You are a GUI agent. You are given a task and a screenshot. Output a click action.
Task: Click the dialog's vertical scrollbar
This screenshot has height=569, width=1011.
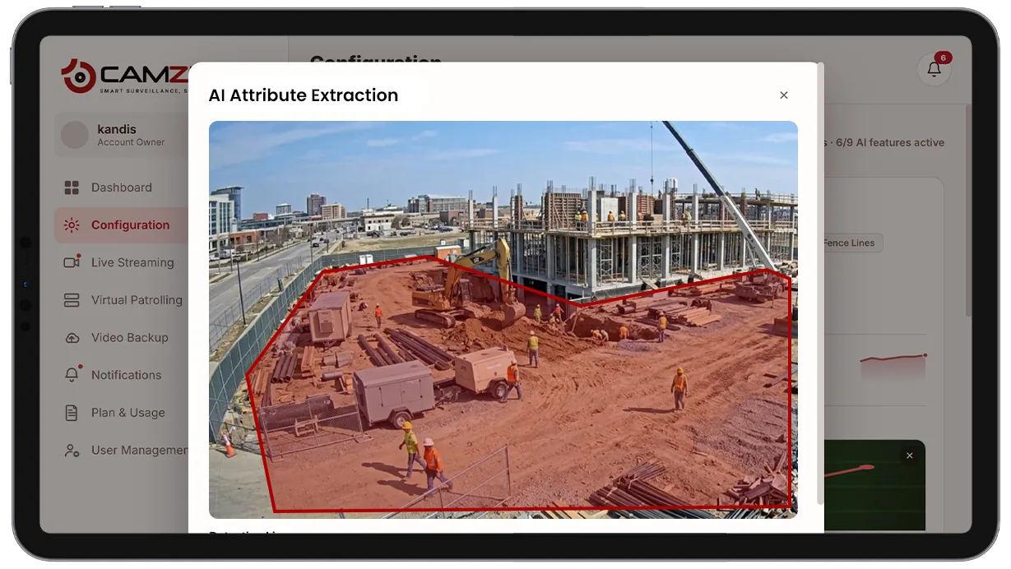pos(819,284)
